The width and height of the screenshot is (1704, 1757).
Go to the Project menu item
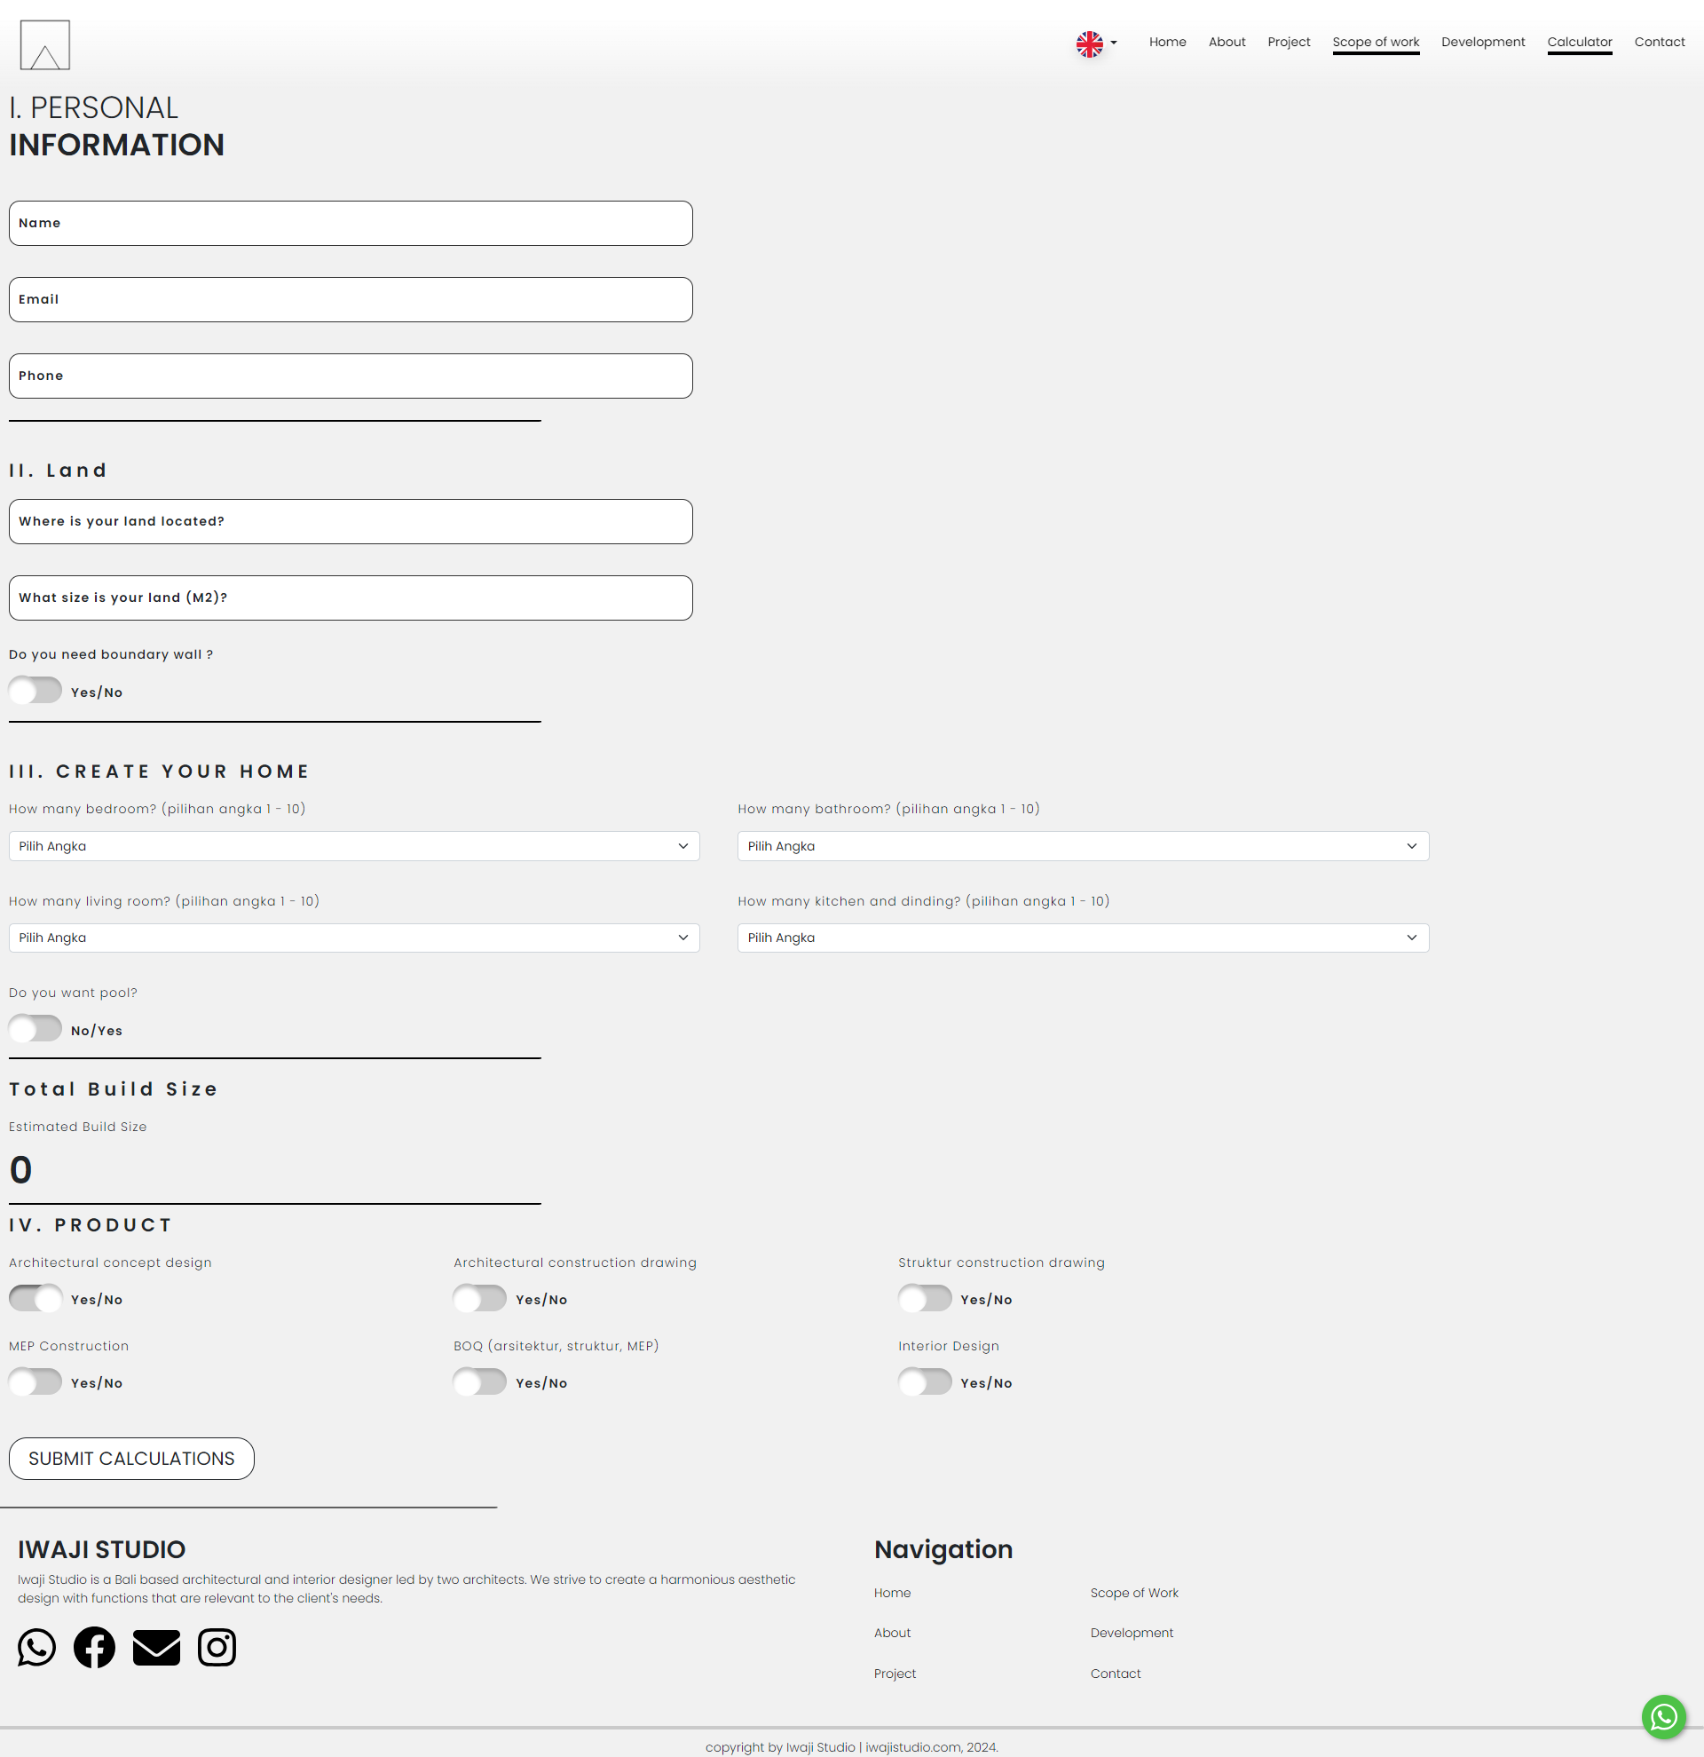(x=1289, y=42)
